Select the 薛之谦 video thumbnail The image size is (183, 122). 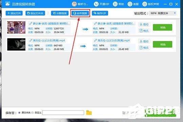(x=16, y=27)
